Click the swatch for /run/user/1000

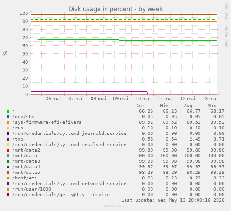click(x=8, y=189)
